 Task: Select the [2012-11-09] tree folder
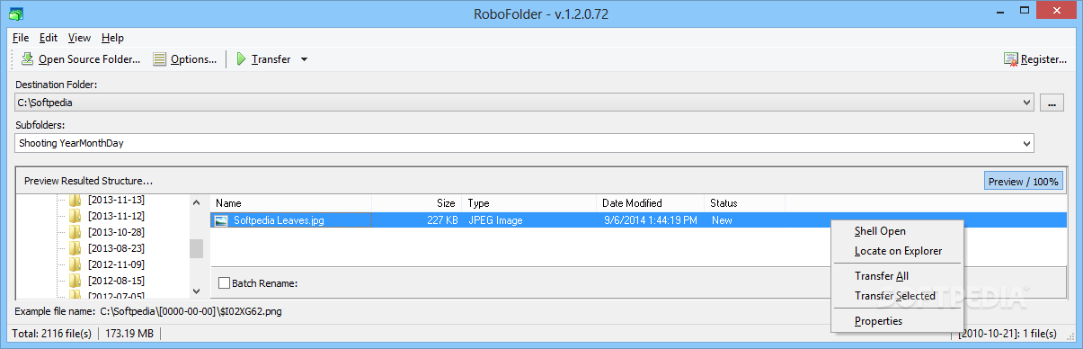coord(116,264)
